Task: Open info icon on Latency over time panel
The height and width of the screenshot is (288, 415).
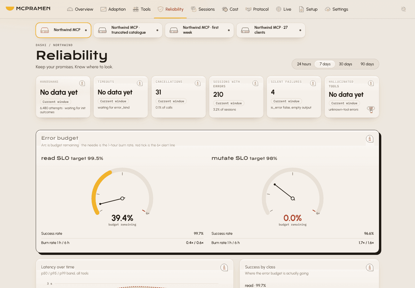Action: coord(224,268)
